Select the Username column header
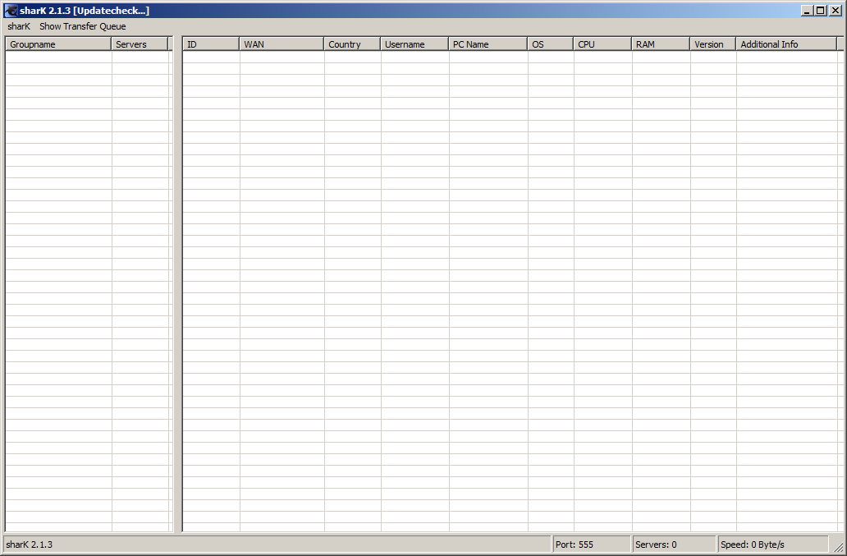This screenshot has width=847, height=556. (414, 44)
